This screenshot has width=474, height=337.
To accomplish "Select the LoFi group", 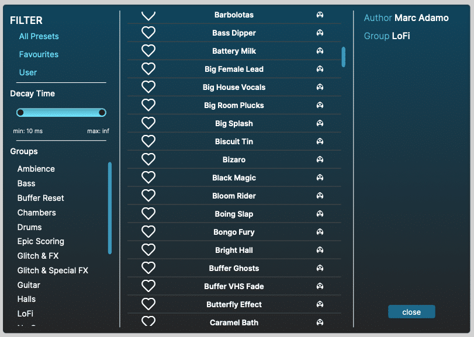I will (x=25, y=314).
